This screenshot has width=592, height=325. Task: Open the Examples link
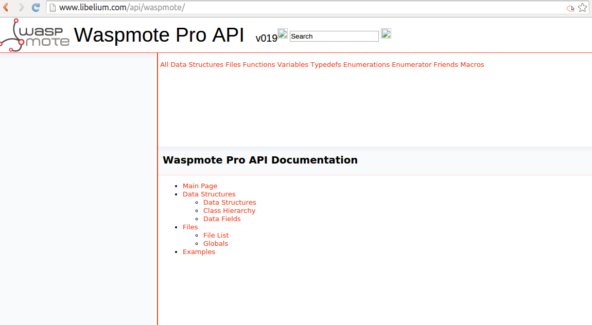199,252
